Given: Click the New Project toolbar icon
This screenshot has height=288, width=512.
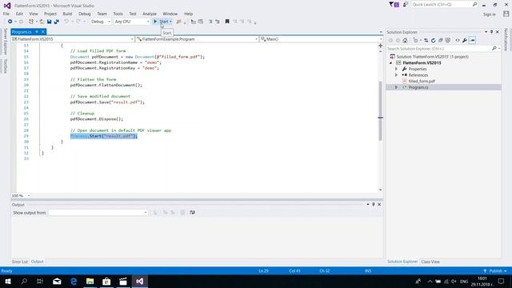Looking at the screenshot, I should (x=31, y=22).
